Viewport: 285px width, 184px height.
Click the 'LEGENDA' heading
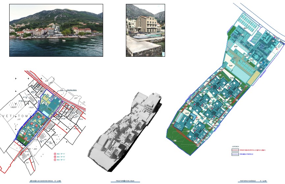click(236, 147)
